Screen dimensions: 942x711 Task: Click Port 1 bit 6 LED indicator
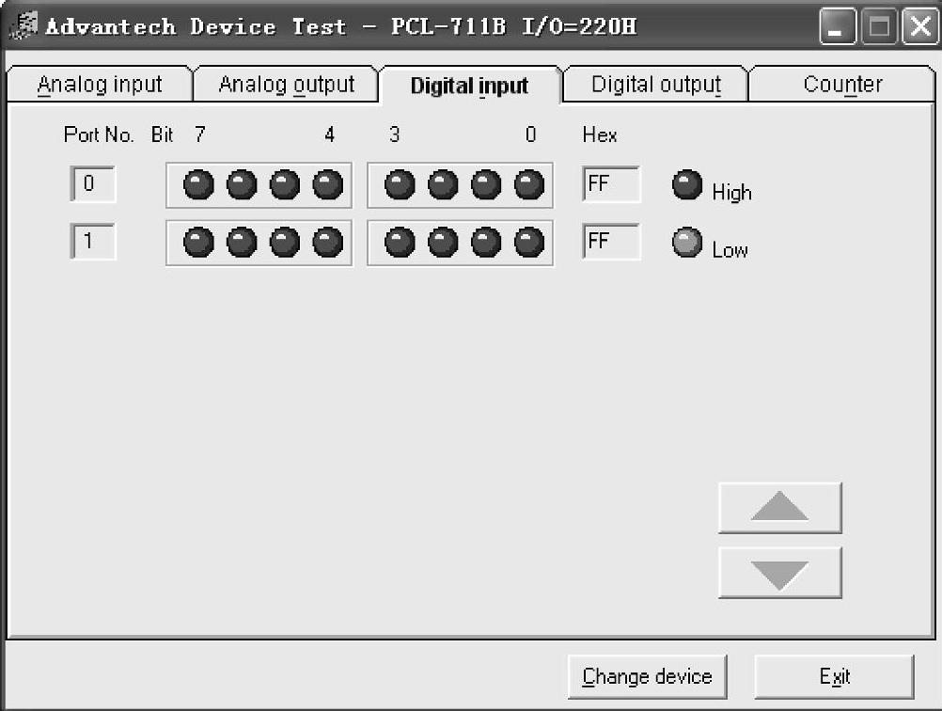click(242, 243)
